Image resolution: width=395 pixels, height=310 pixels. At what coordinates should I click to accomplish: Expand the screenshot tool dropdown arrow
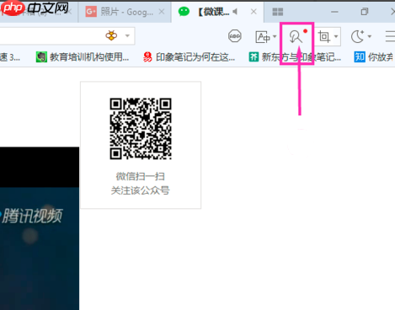336,36
